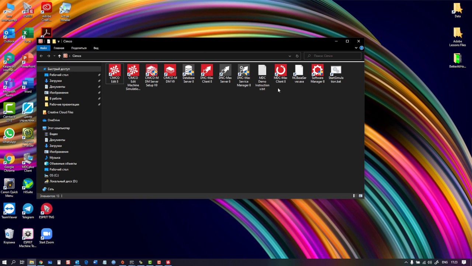The height and width of the screenshot is (266, 472).
Task: Expand the Explorer ribbon with the chevron
Action: point(356,48)
